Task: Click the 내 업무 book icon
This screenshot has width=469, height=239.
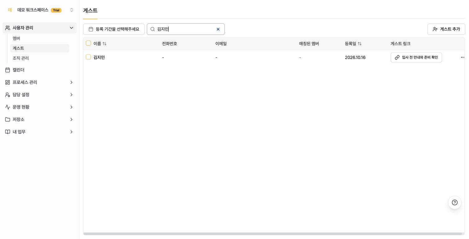Action: [x=8, y=132]
